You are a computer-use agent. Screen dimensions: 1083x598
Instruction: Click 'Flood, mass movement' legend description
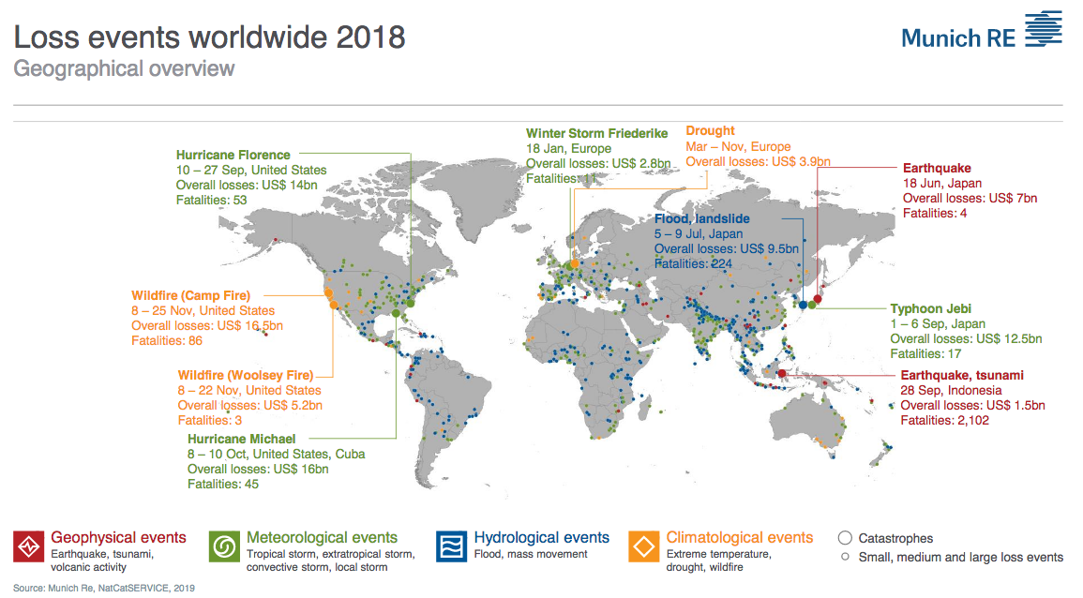531,554
